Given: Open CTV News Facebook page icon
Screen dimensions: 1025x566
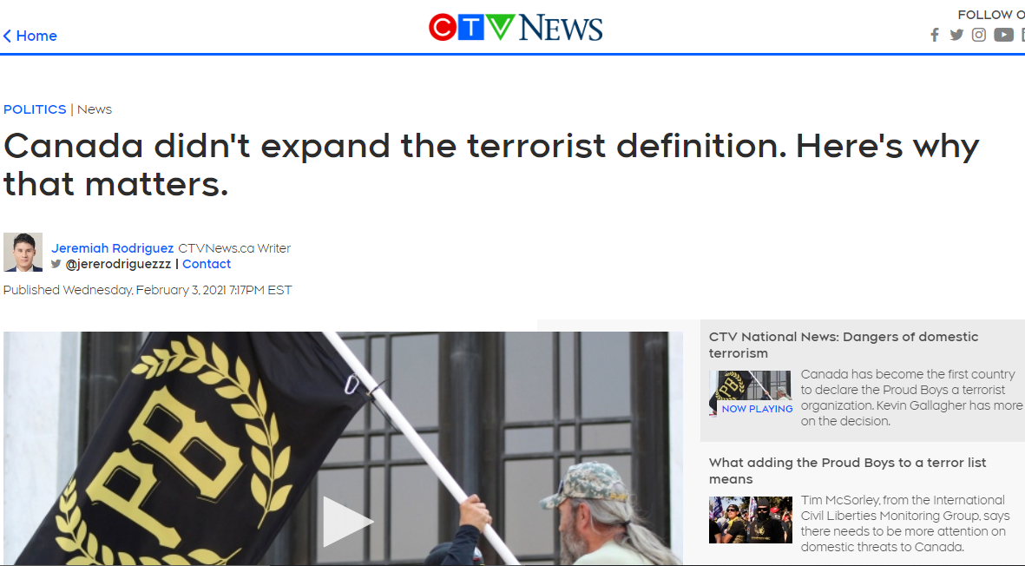Looking at the screenshot, I should click(935, 36).
